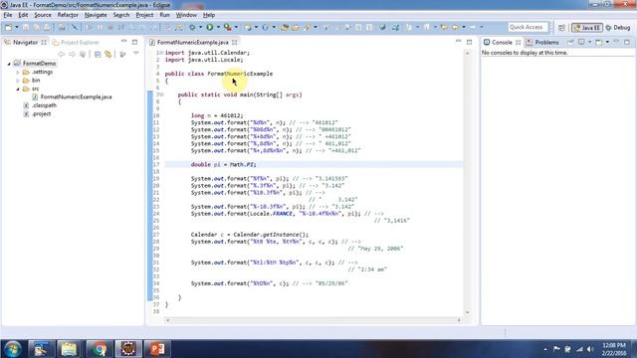The height and width of the screenshot is (358, 637).
Task: Click the Display Selected Console icon
Action: (581, 42)
